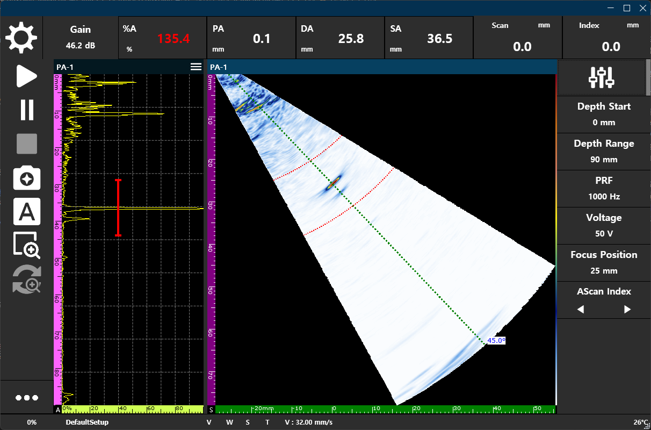Click the 45.0° angle cursor label
Image resolution: width=651 pixels, height=430 pixels.
click(496, 340)
